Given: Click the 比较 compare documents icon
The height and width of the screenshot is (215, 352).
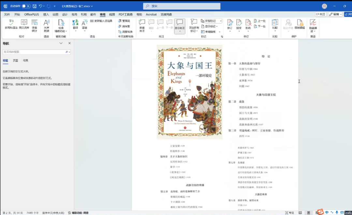Looking at the screenshot, I should tap(275, 24).
